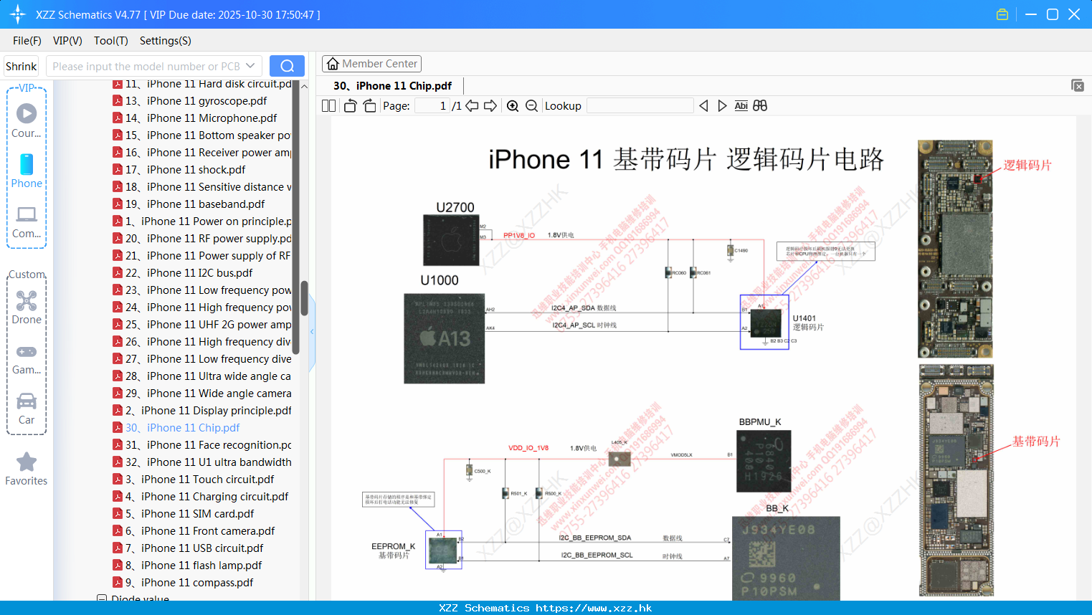Click the A13 U1000 chip image
Image resolution: width=1092 pixels, height=615 pixels.
pyautogui.click(x=444, y=338)
